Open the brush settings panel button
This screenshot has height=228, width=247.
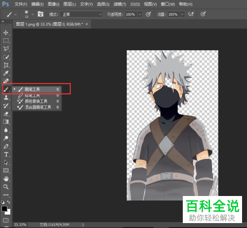point(41,14)
